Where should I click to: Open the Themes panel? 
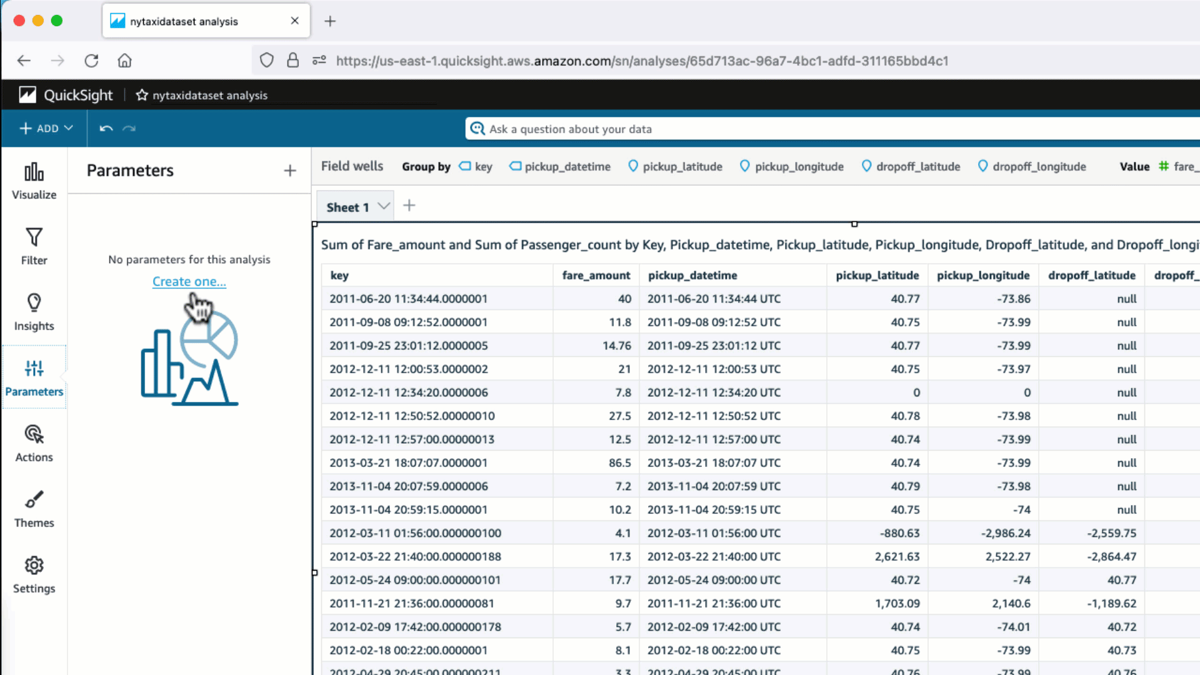pyautogui.click(x=34, y=507)
